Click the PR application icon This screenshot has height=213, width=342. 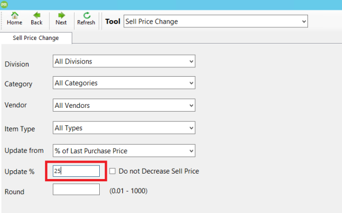point(4,4)
